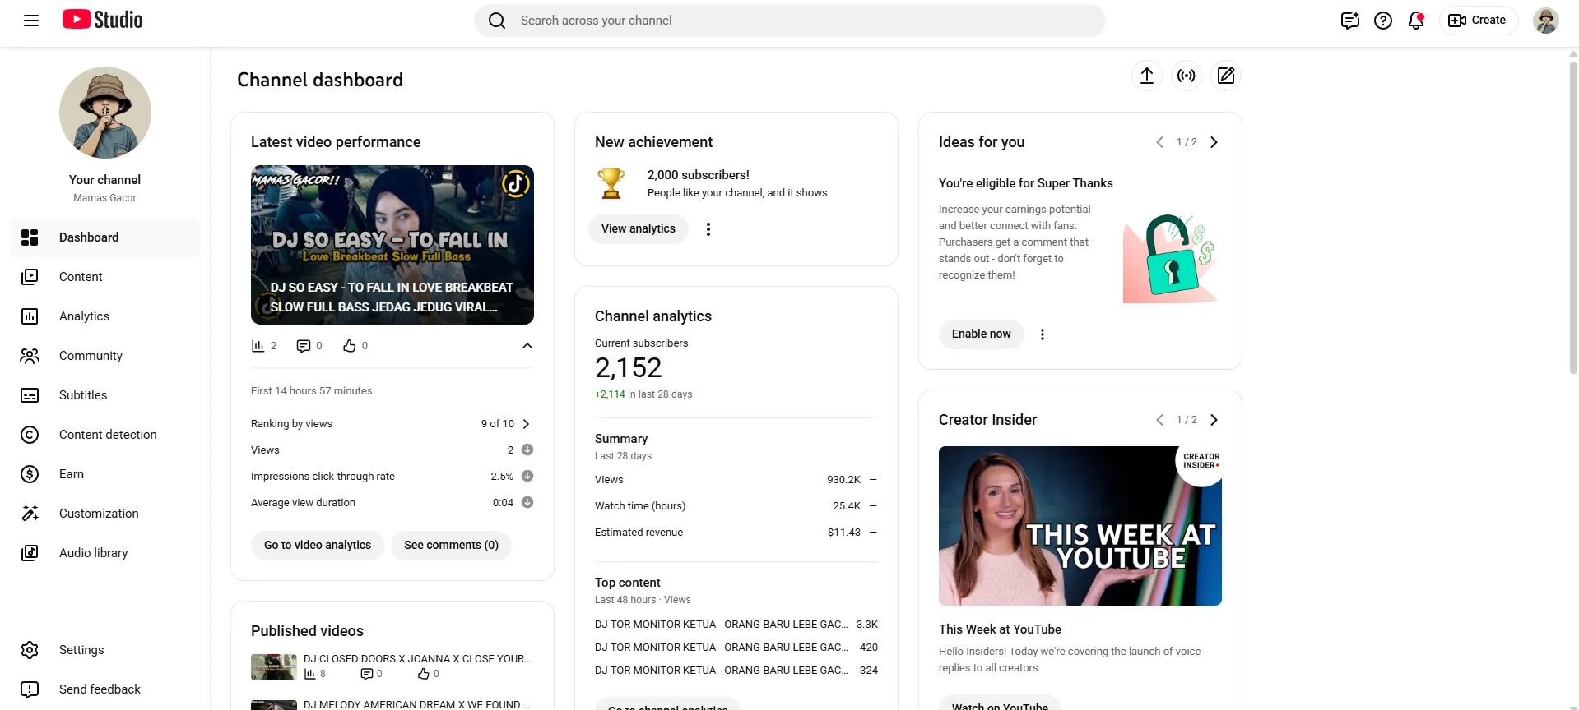Open Community in the sidebar
1579x710 pixels.
click(x=105, y=356)
